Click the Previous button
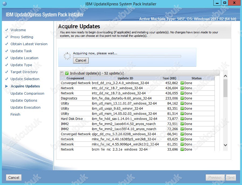Screen dimensions: 242x185 click(215, 177)
